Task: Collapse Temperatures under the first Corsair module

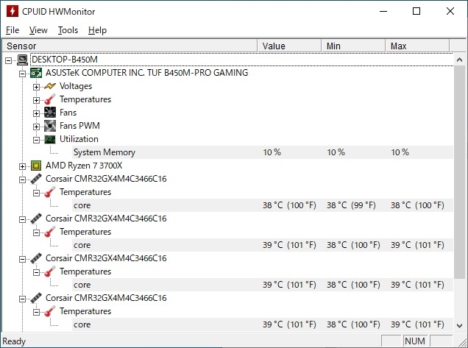Action: coord(36,193)
